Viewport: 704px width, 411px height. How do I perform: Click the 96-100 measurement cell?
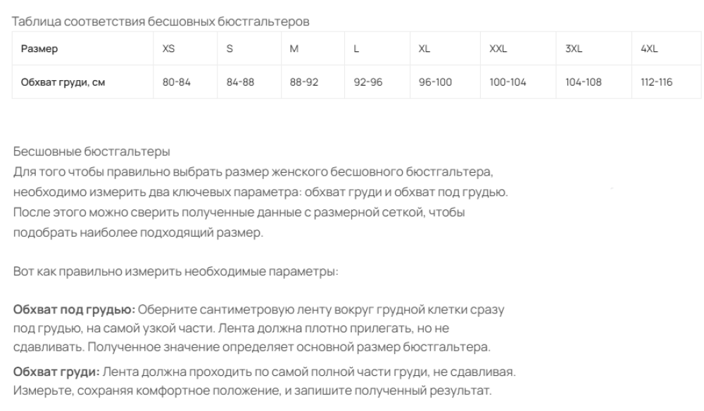(x=445, y=82)
